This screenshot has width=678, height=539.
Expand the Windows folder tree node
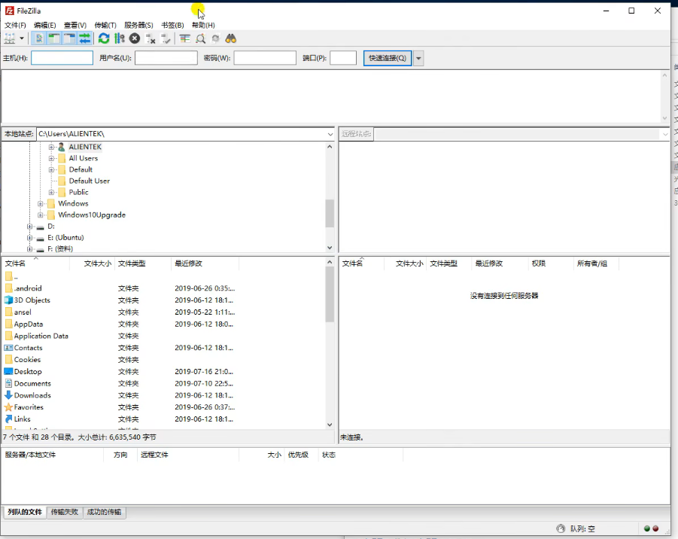coord(41,204)
